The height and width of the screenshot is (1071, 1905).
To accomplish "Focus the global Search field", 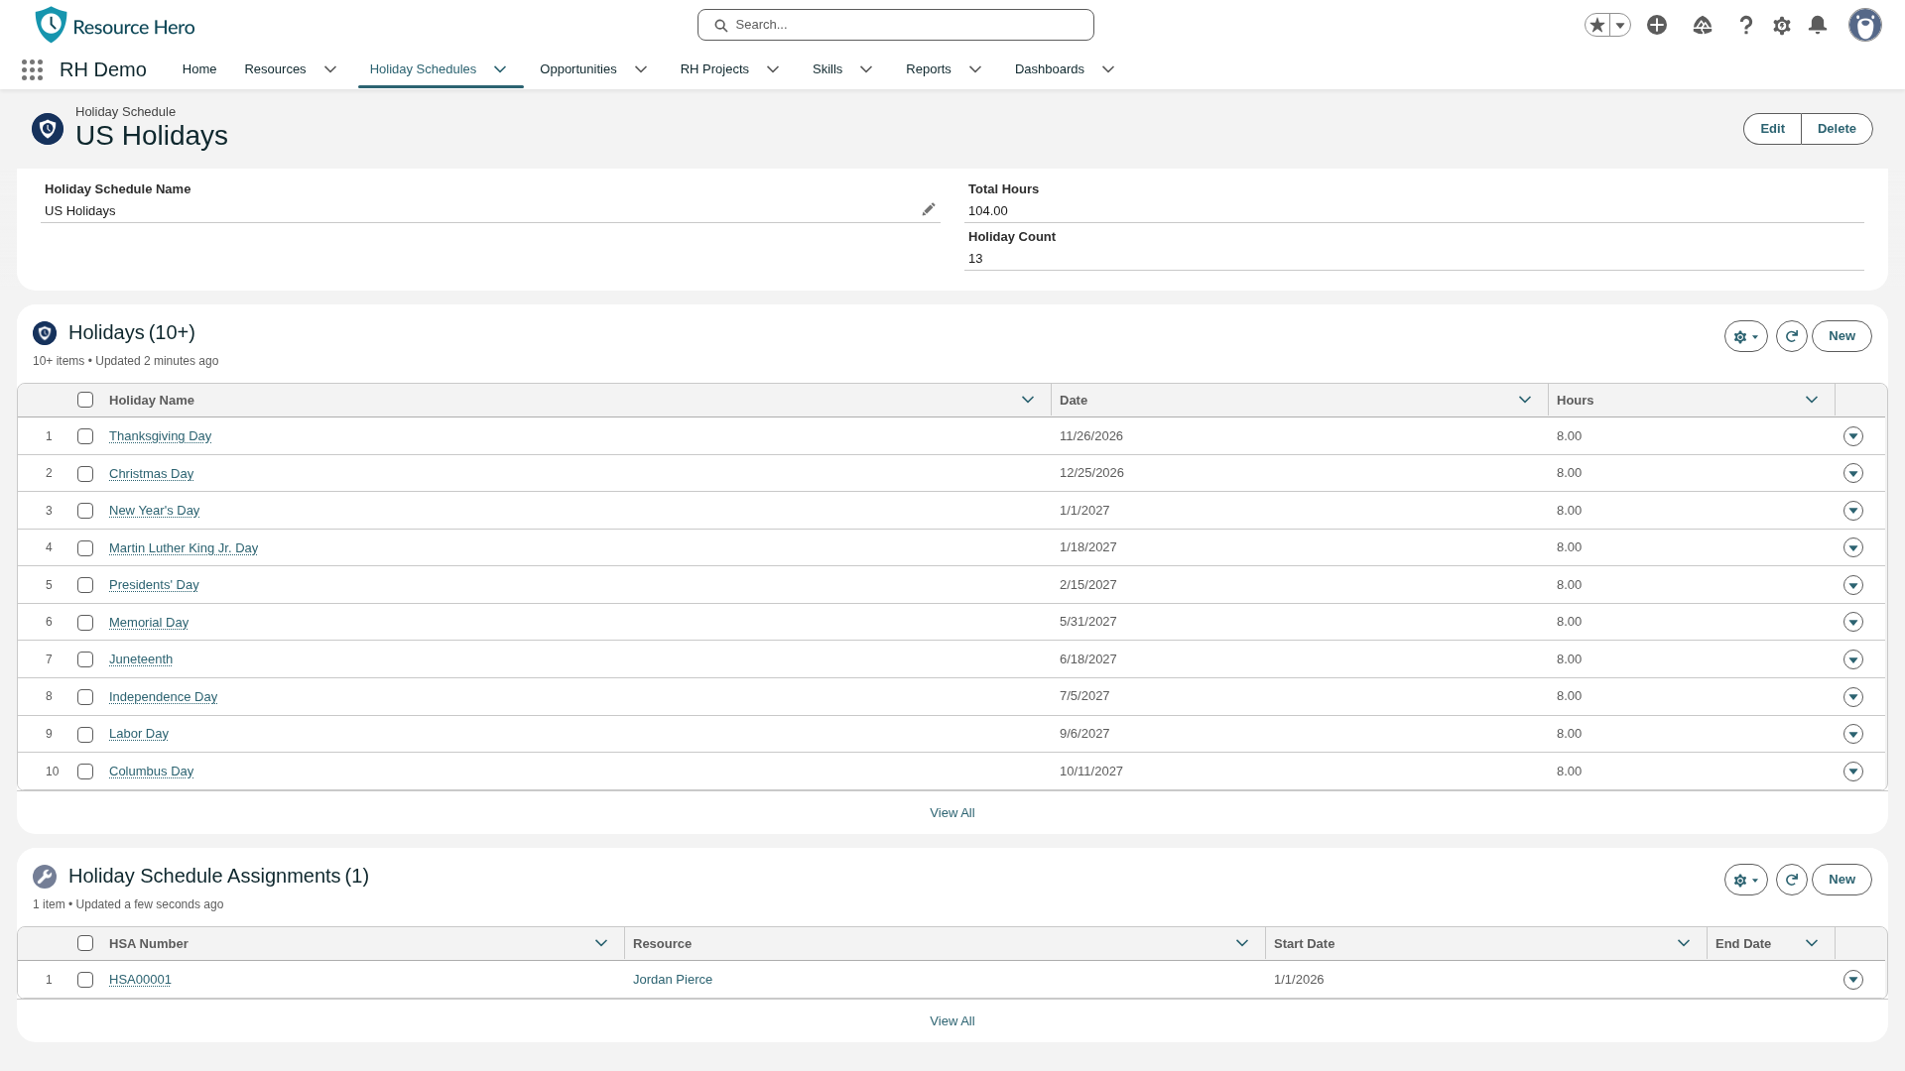I will 896,25.
